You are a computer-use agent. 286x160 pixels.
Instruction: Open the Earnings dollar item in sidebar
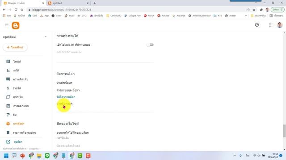(14, 88)
